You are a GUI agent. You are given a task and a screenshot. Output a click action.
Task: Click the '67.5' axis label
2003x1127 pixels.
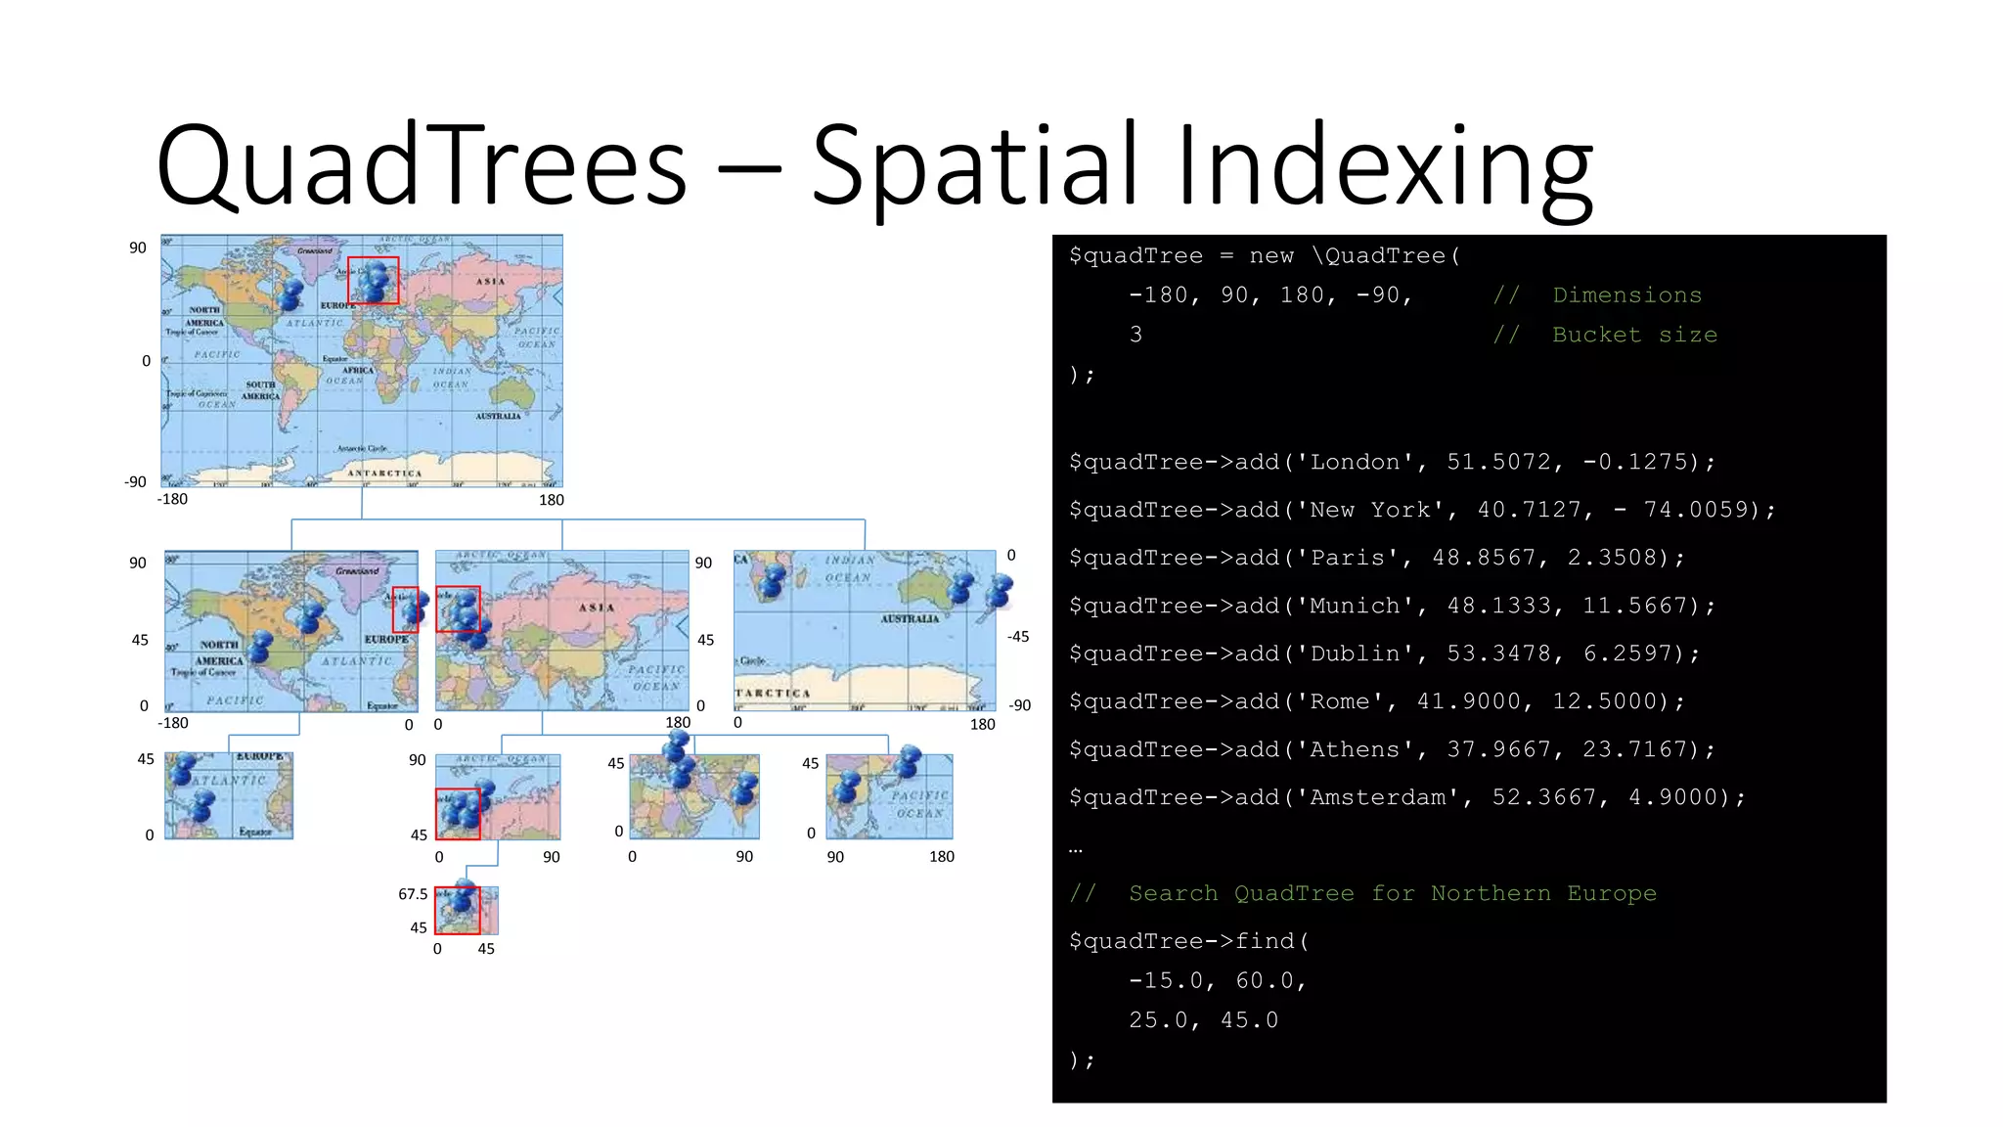coord(413,894)
